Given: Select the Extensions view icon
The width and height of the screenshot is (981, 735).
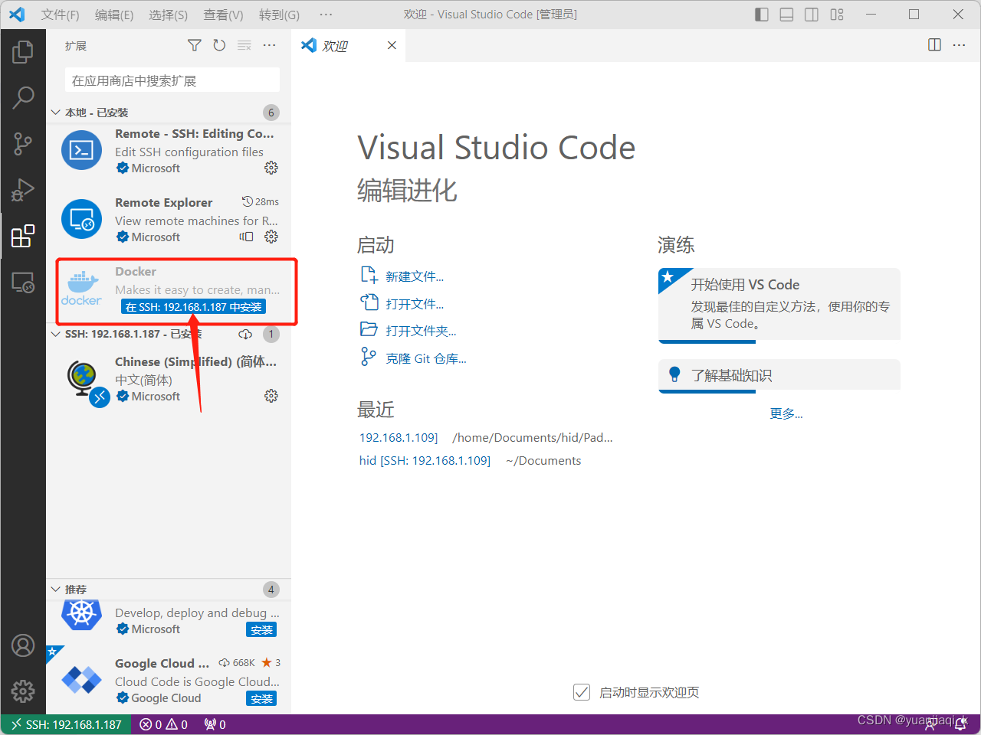Looking at the screenshot, I should (x=23, y=236).
